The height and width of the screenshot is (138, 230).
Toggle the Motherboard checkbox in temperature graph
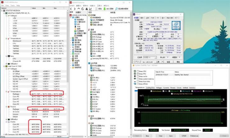pyautogui.click(x=151, y=91)
